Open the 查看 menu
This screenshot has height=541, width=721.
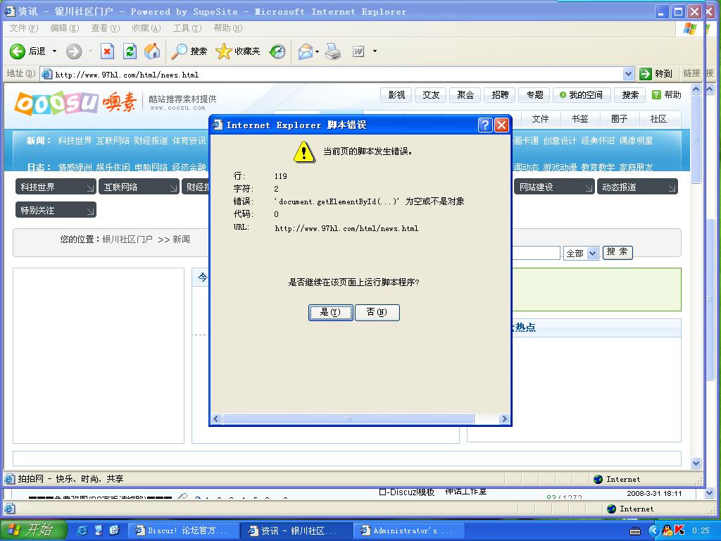pyautogui.click(x=106, y=28)
